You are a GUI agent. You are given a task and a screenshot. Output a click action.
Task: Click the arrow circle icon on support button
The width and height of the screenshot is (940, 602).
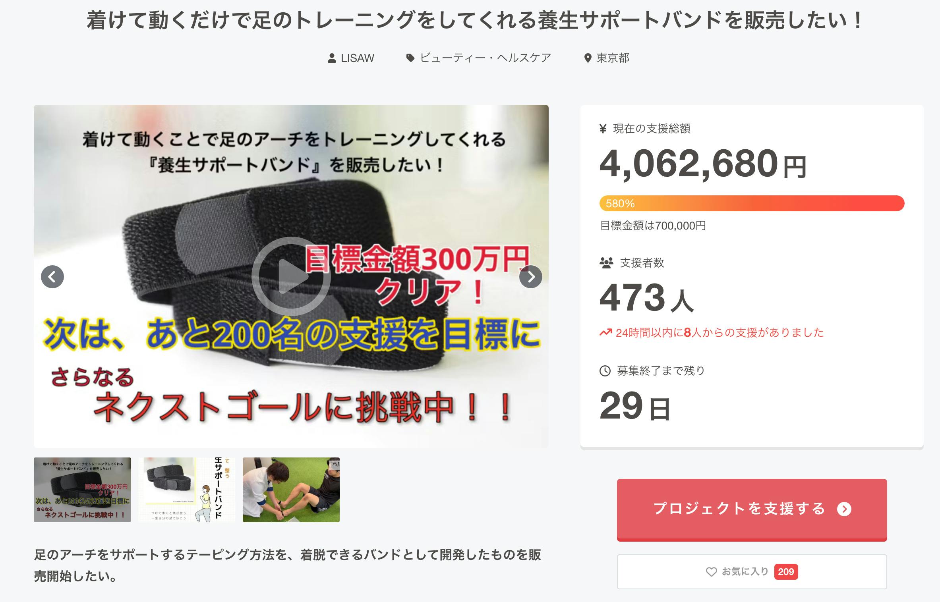pos(844,509)
